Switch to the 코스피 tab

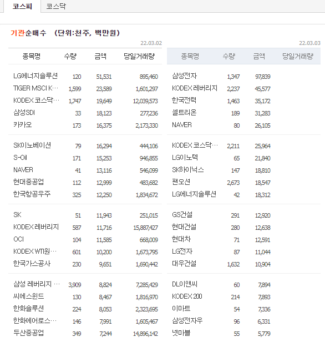22,6
